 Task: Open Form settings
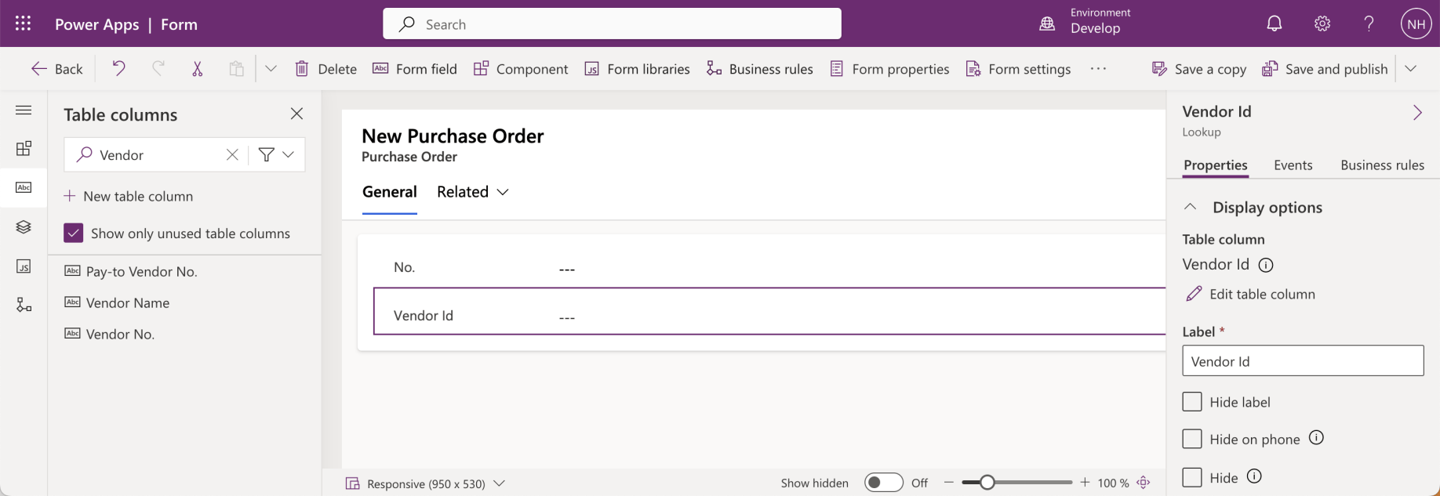pyautogui.click(x=1018, y=69)
